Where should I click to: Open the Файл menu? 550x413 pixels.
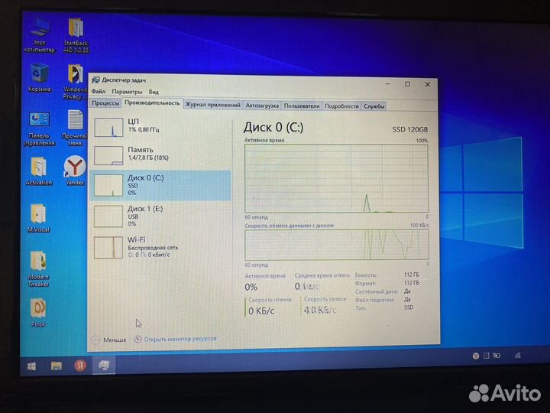tap(99, 91)
